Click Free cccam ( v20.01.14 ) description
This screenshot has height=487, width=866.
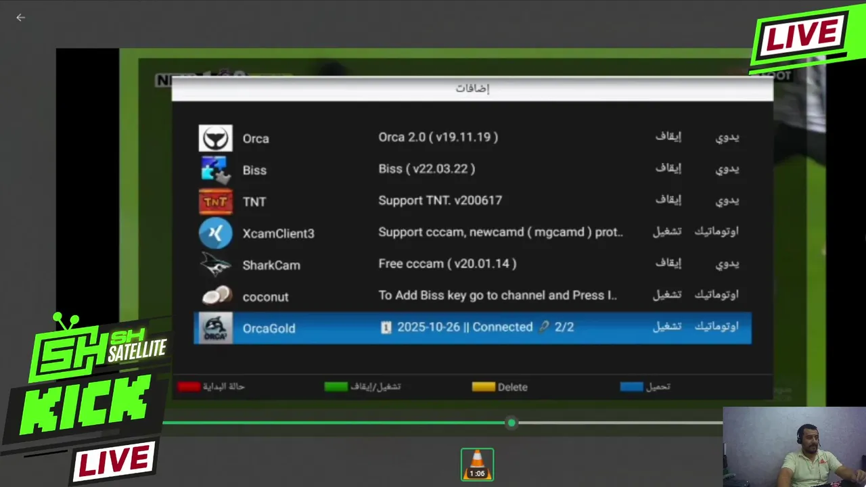click(x=447, y=264)
